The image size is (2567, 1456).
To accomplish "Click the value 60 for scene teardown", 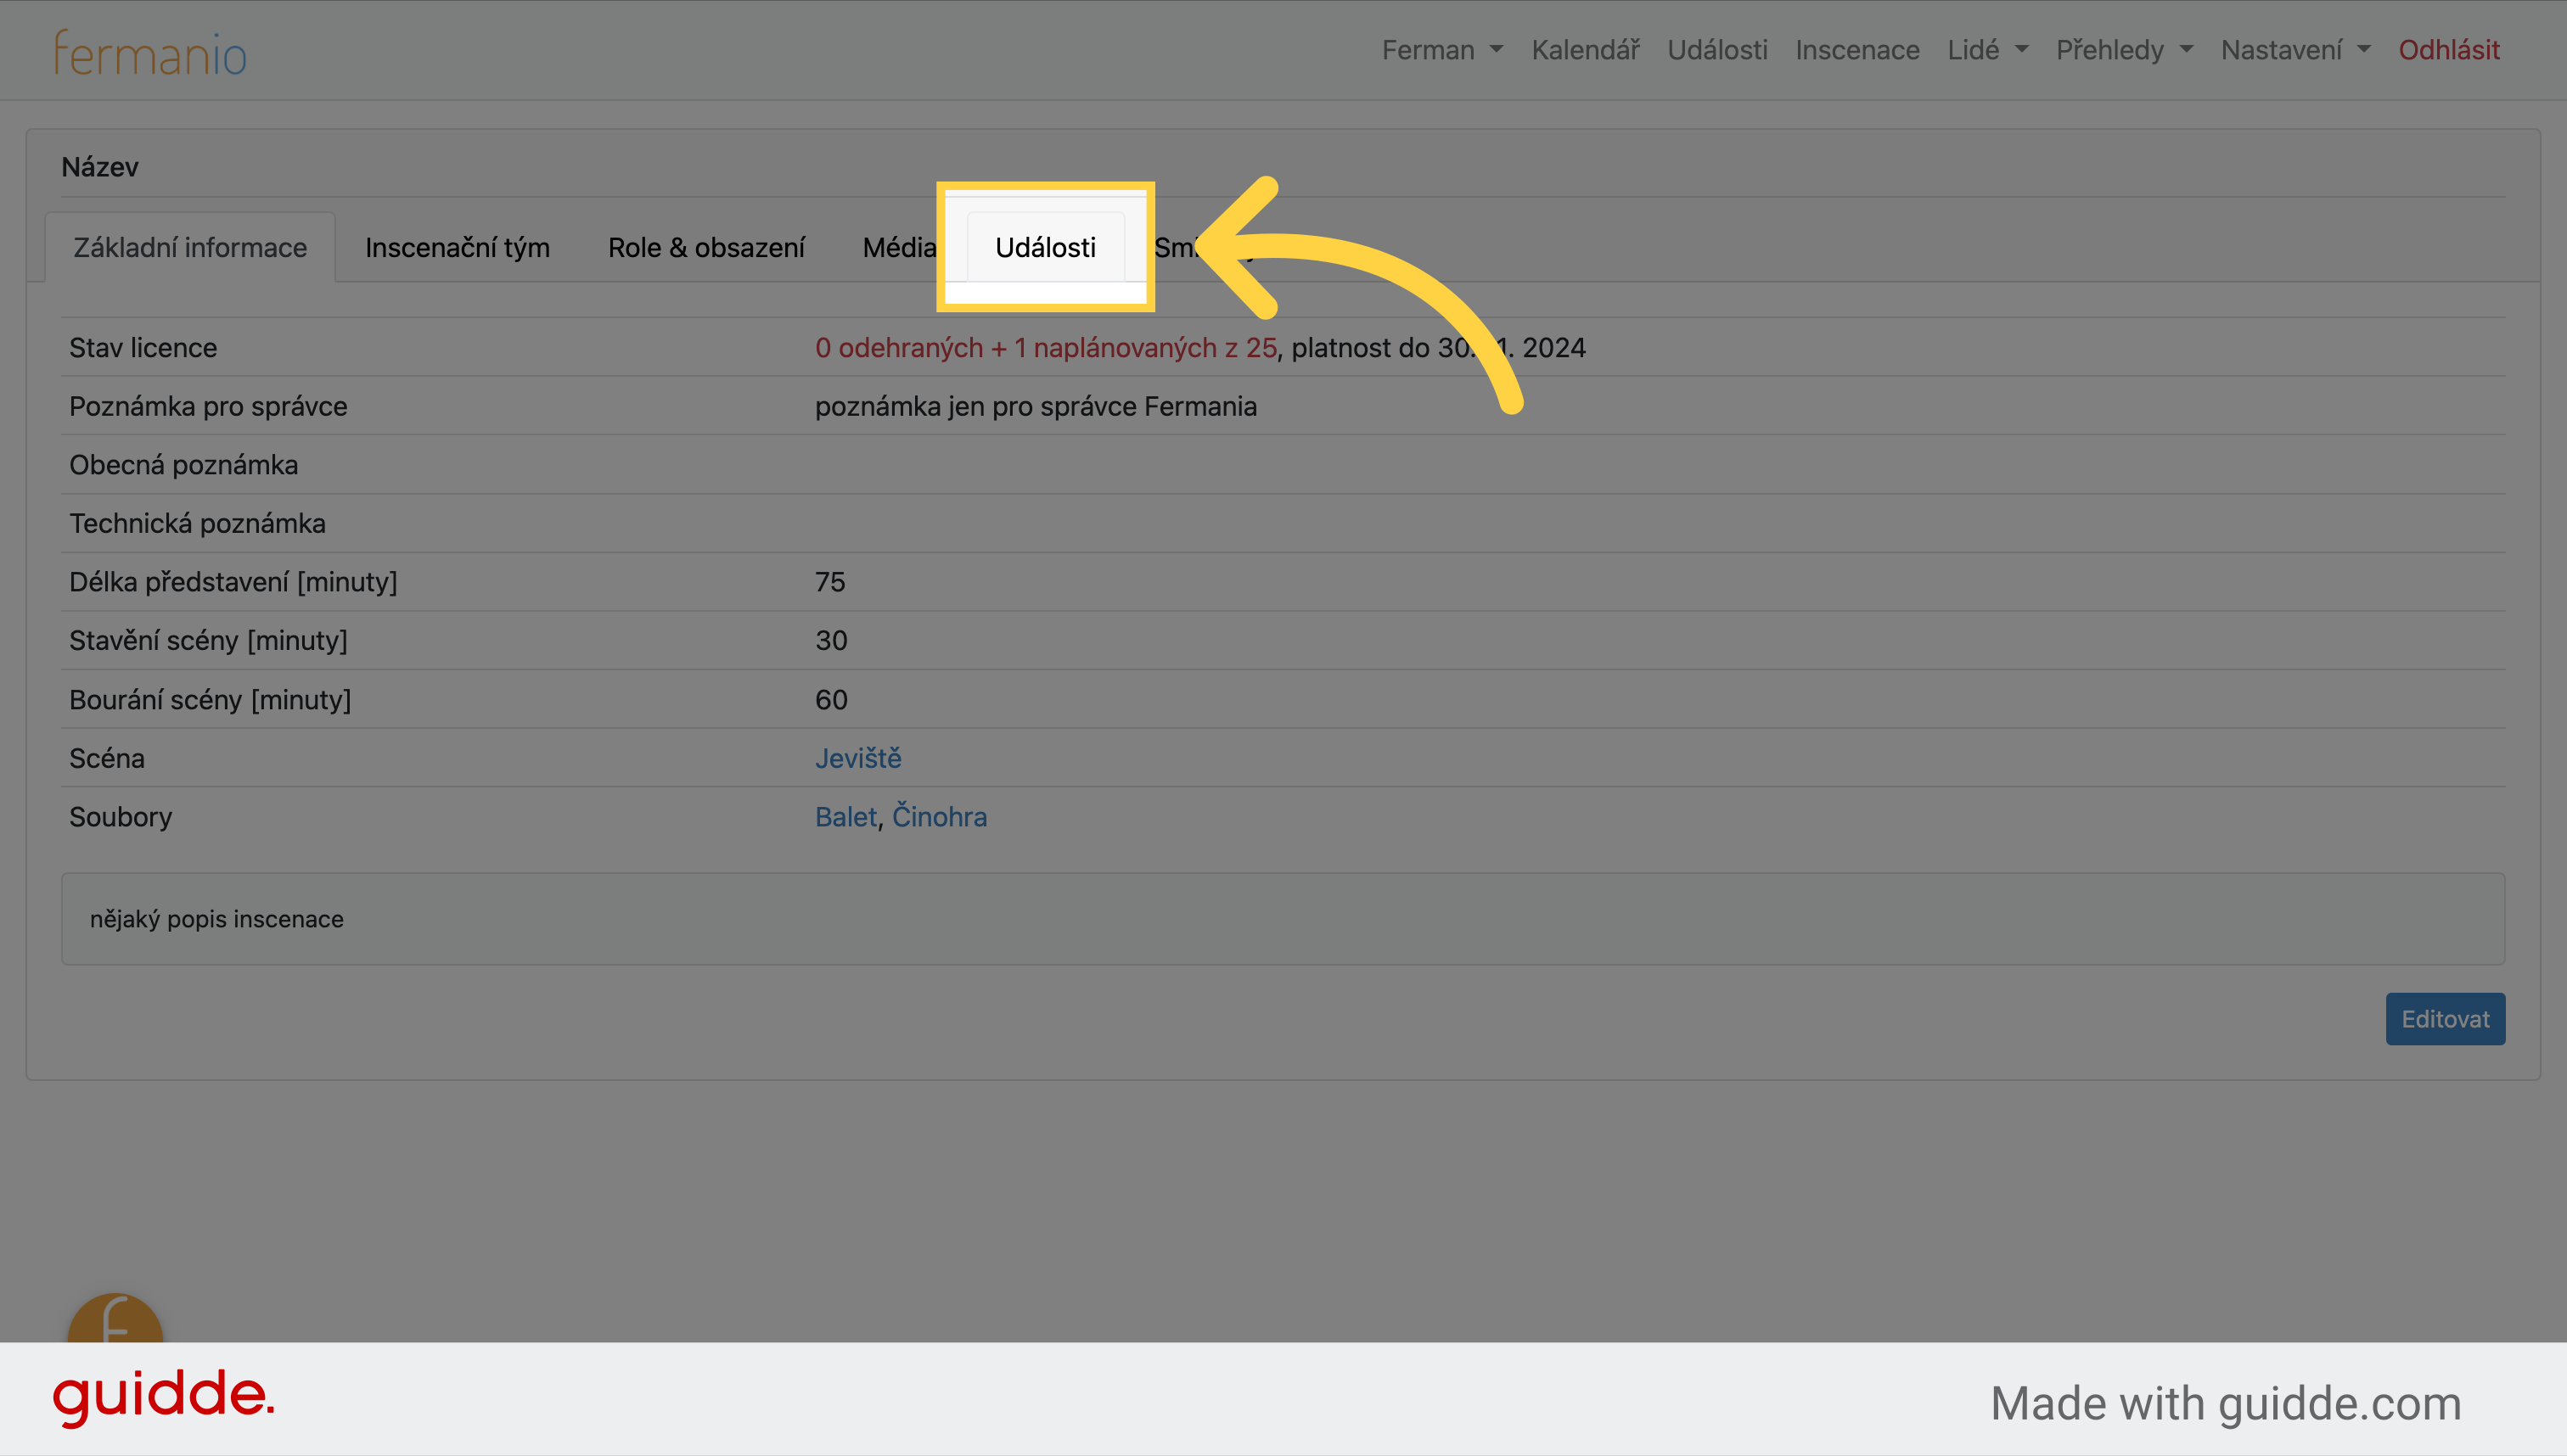I will pyautogui.click(x=830, y=700).
